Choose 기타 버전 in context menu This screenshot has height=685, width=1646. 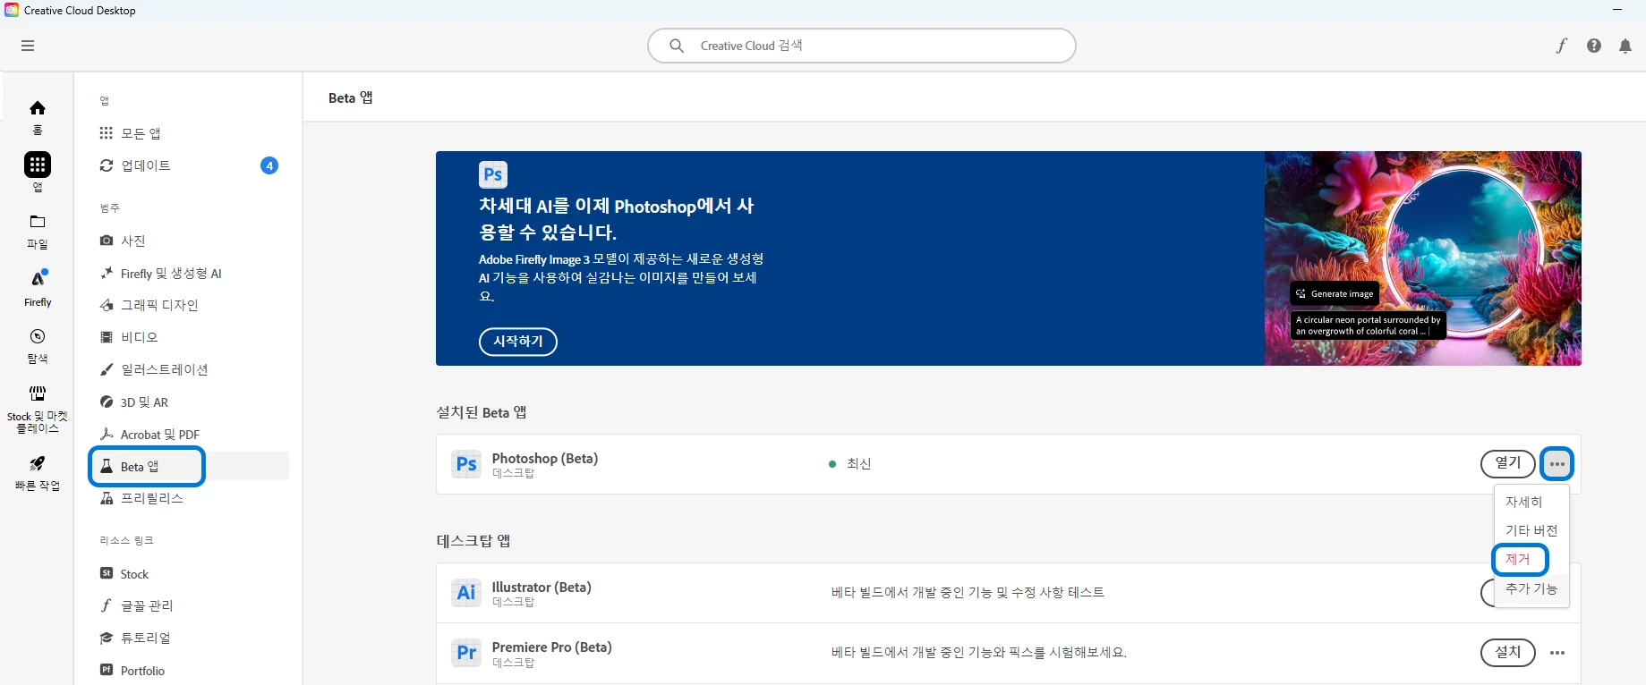point(1531,530)
